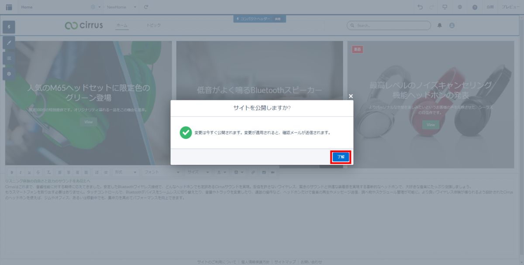Toggle strikethrough formatting in text editor

pos(38,173)
